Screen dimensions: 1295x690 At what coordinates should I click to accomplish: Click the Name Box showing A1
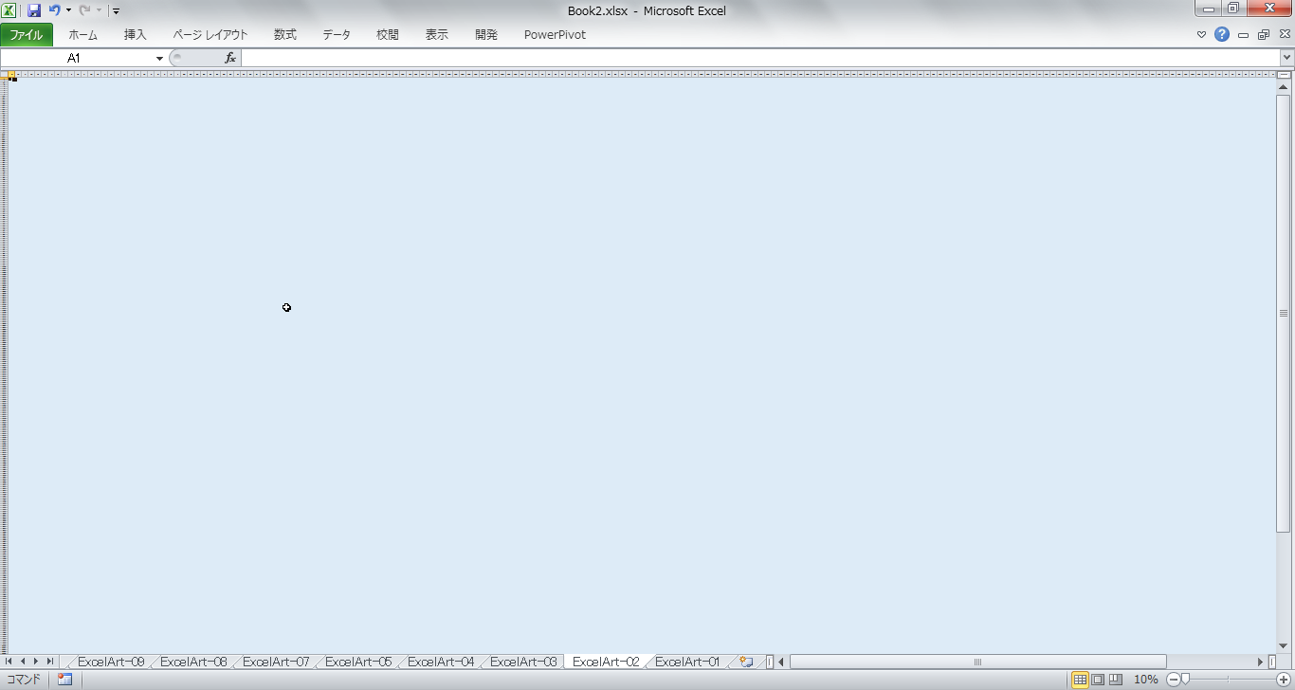point(76,59)
